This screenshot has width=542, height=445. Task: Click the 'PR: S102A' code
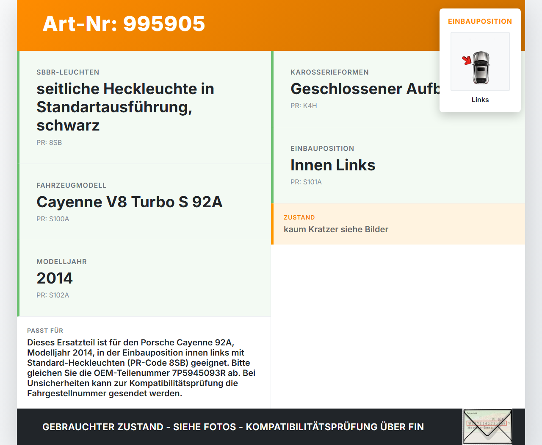tap(53, 295)
